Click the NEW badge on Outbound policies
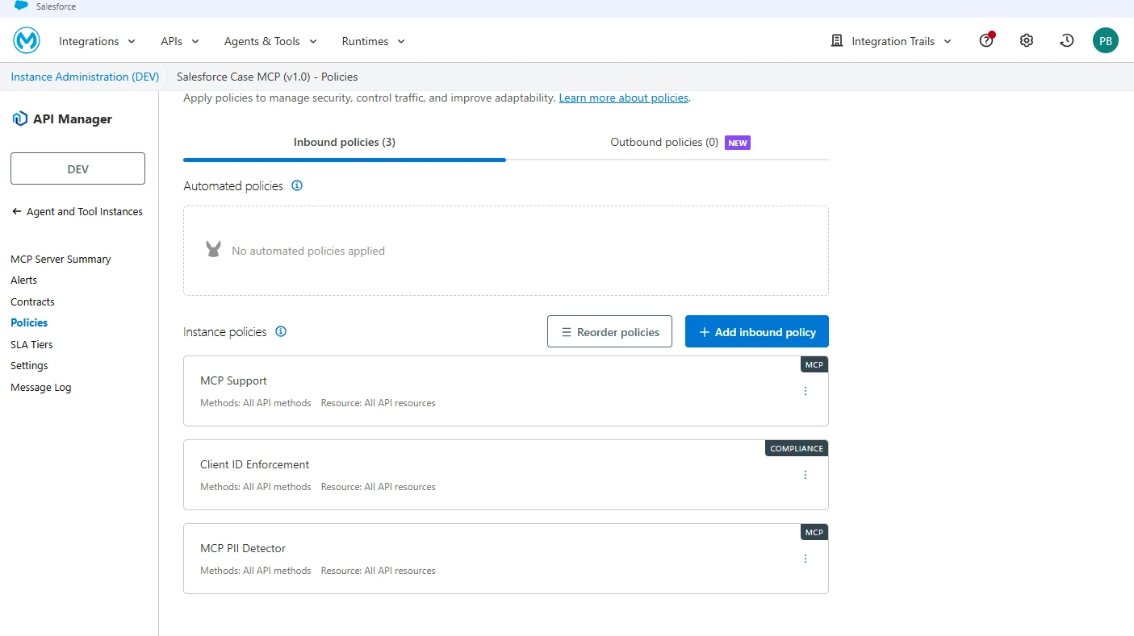Viewport: 1134px width, 636px height. tap(738, 143)
